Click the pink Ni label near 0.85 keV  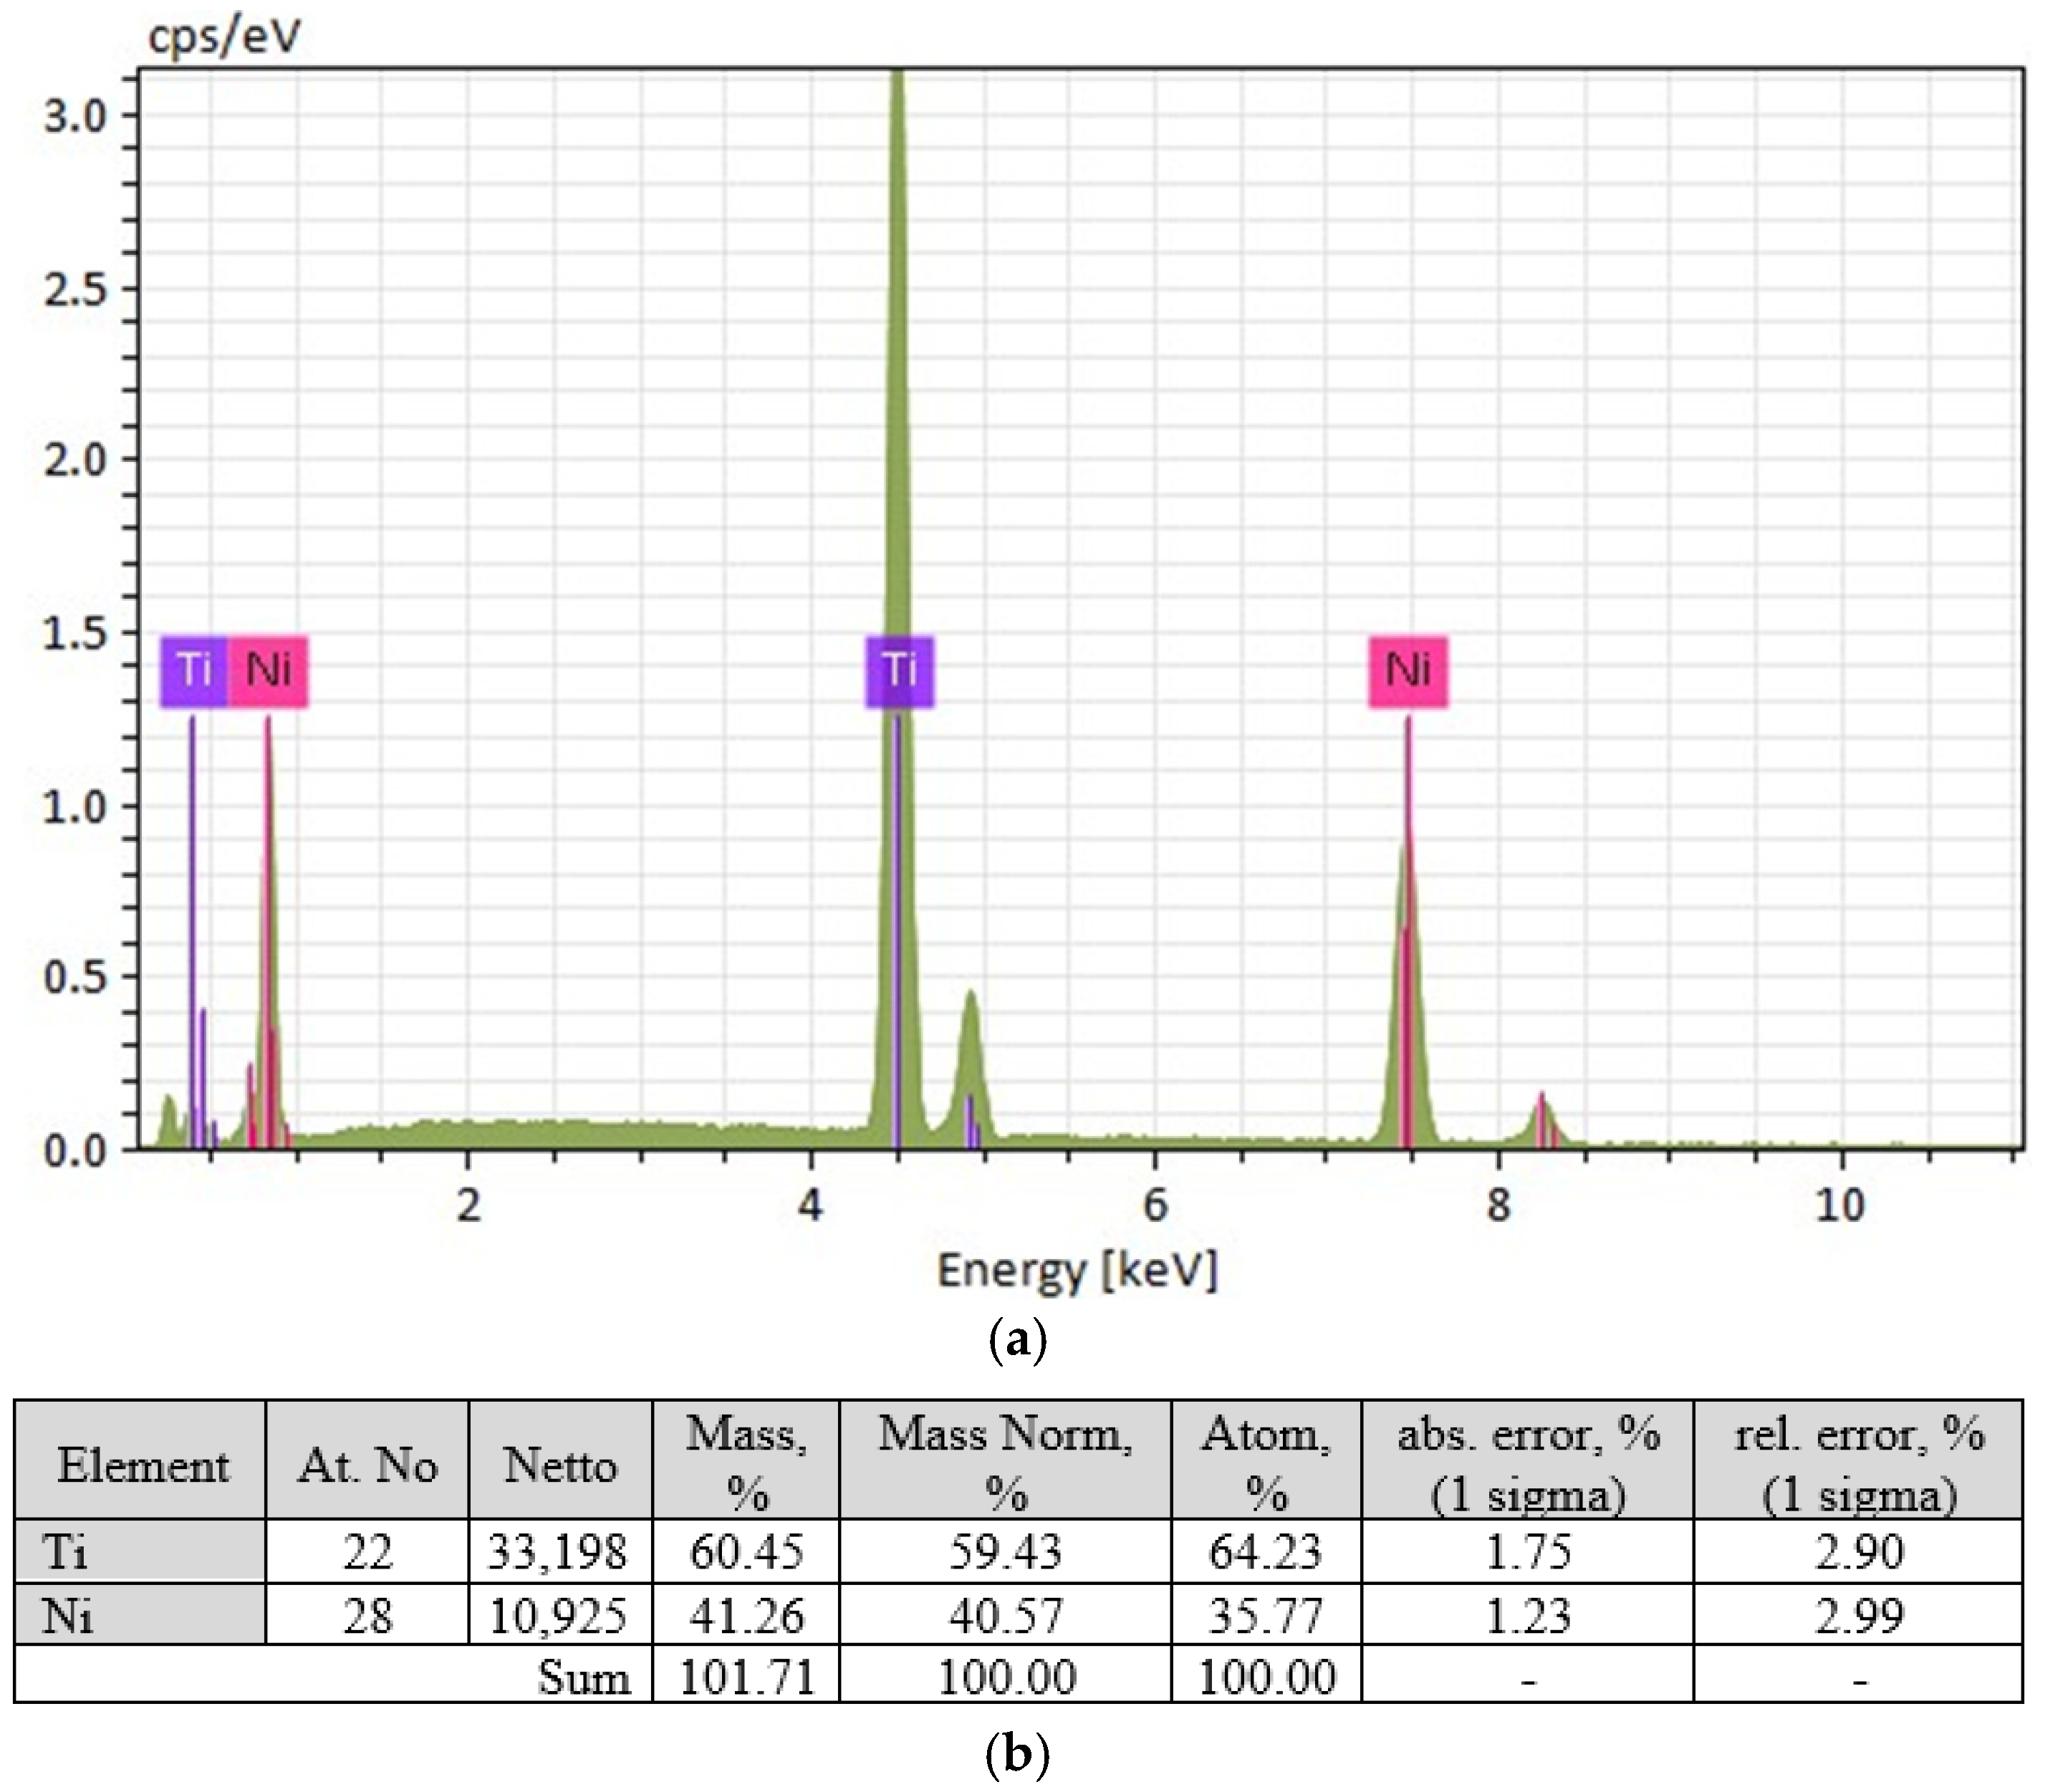(x=268, y=670)
